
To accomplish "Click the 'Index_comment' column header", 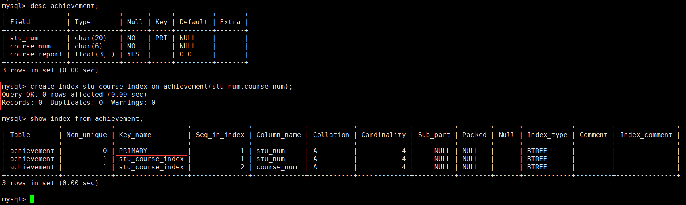I will [646, 135].
